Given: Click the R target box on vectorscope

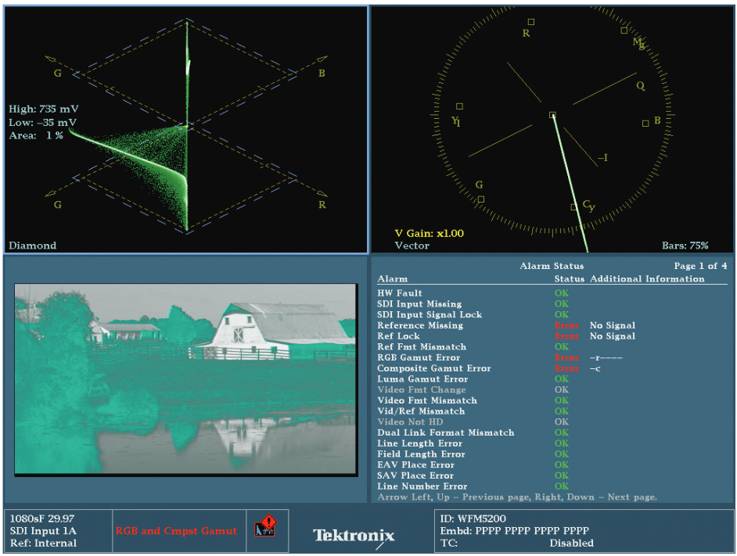Looking at the screenshot, I should point(531,22).
